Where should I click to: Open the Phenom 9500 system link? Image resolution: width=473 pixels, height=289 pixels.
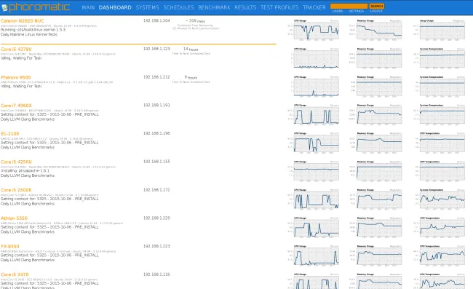click(x=16, y=78)
